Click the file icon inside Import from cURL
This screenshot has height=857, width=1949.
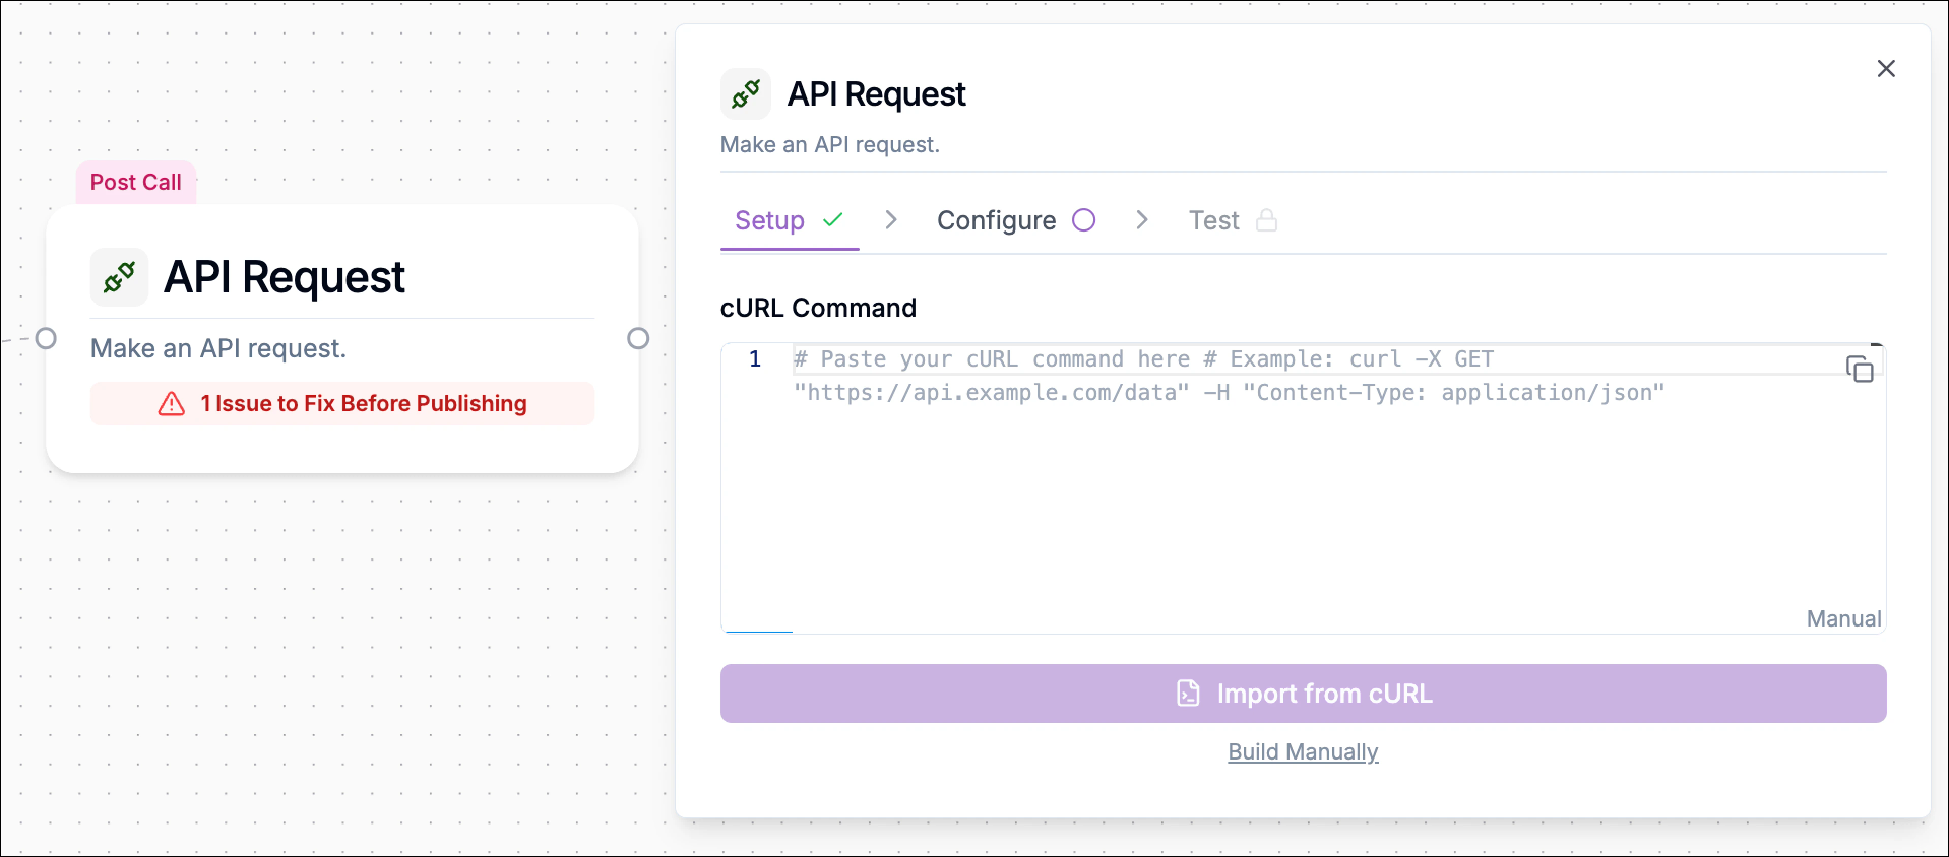tap(1188, 693)
